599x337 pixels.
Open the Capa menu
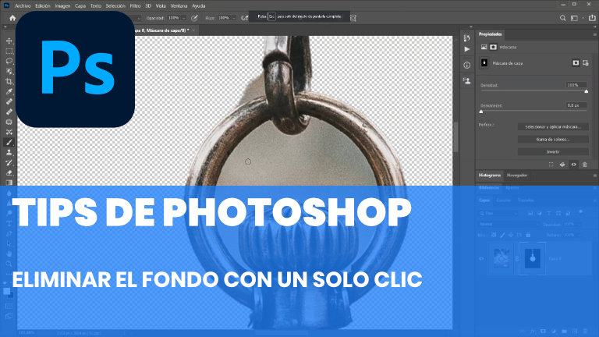pyautogui.click(x=80, y=5)
